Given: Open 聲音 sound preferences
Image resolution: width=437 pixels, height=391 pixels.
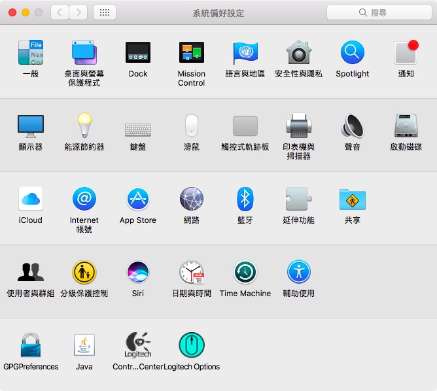Looking at the screenshot, I should (352, 126).
